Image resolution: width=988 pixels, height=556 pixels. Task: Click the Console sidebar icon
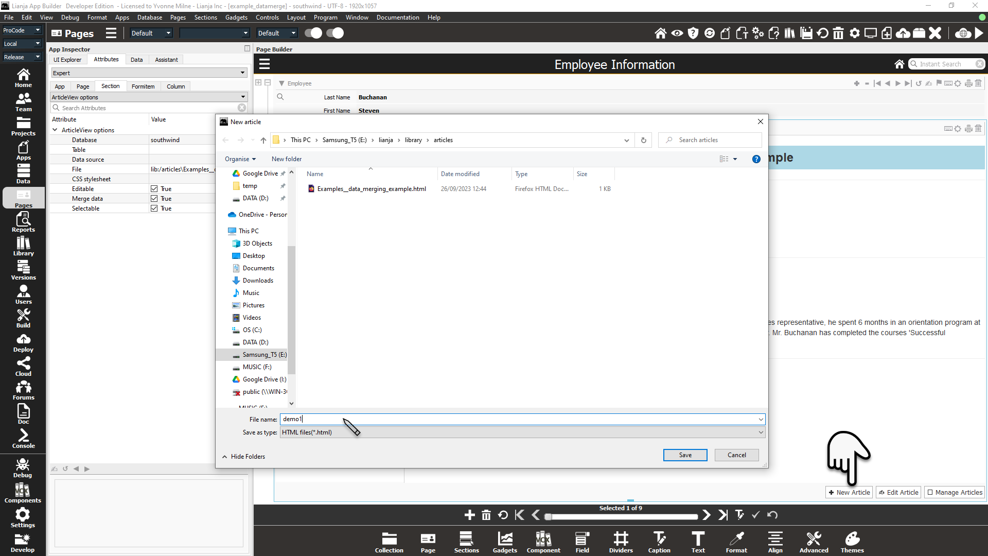[23, 439]
